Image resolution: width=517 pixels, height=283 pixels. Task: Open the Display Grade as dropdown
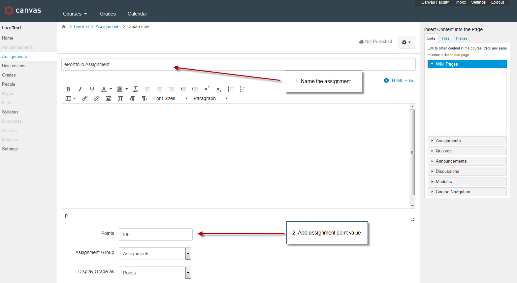[x=155, y=273]
